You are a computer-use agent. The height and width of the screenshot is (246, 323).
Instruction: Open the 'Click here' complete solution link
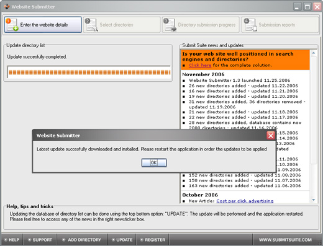[200, 65]
